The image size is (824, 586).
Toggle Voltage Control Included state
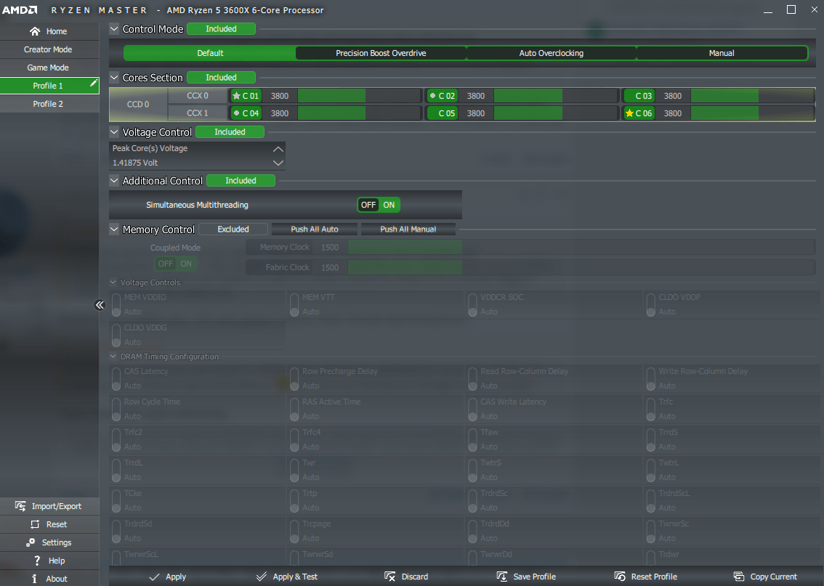click(x=230, y=132)
